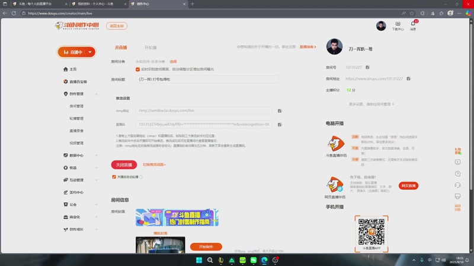Click the room title input field
This screenshot has width=474, height=266.
[x=207, y=79]
